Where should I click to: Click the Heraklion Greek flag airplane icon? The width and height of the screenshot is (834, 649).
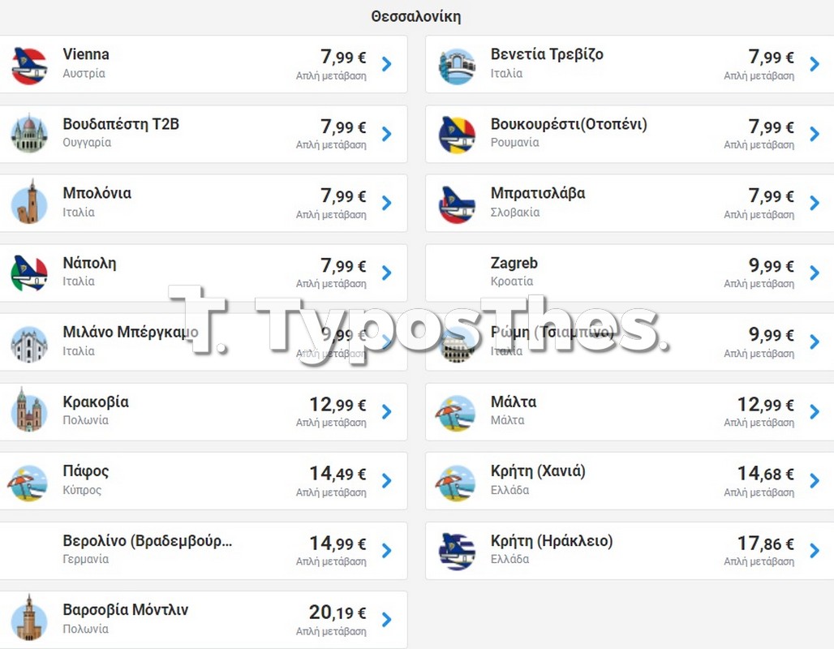pyautogui.click(x=457, y=552)
